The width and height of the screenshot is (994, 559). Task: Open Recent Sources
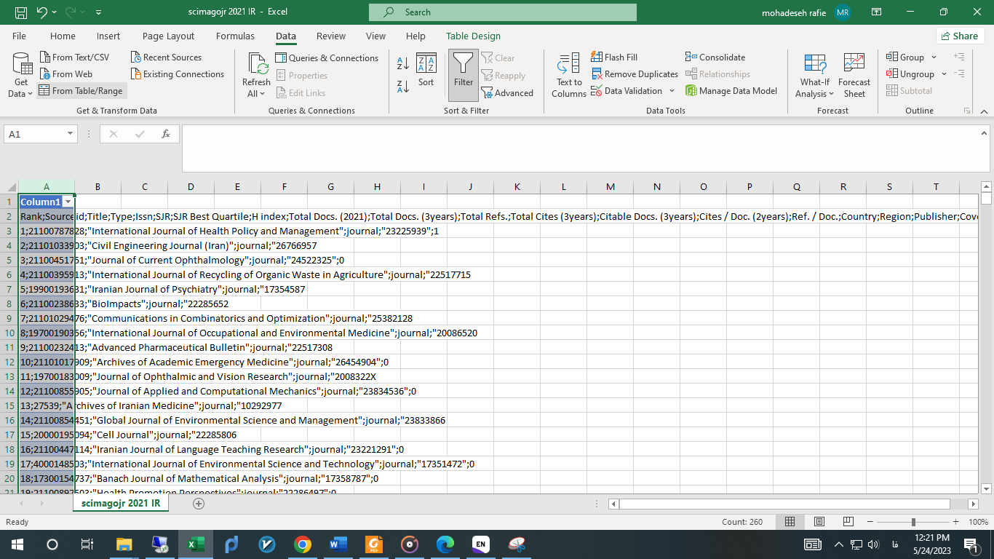coord(167,58)
